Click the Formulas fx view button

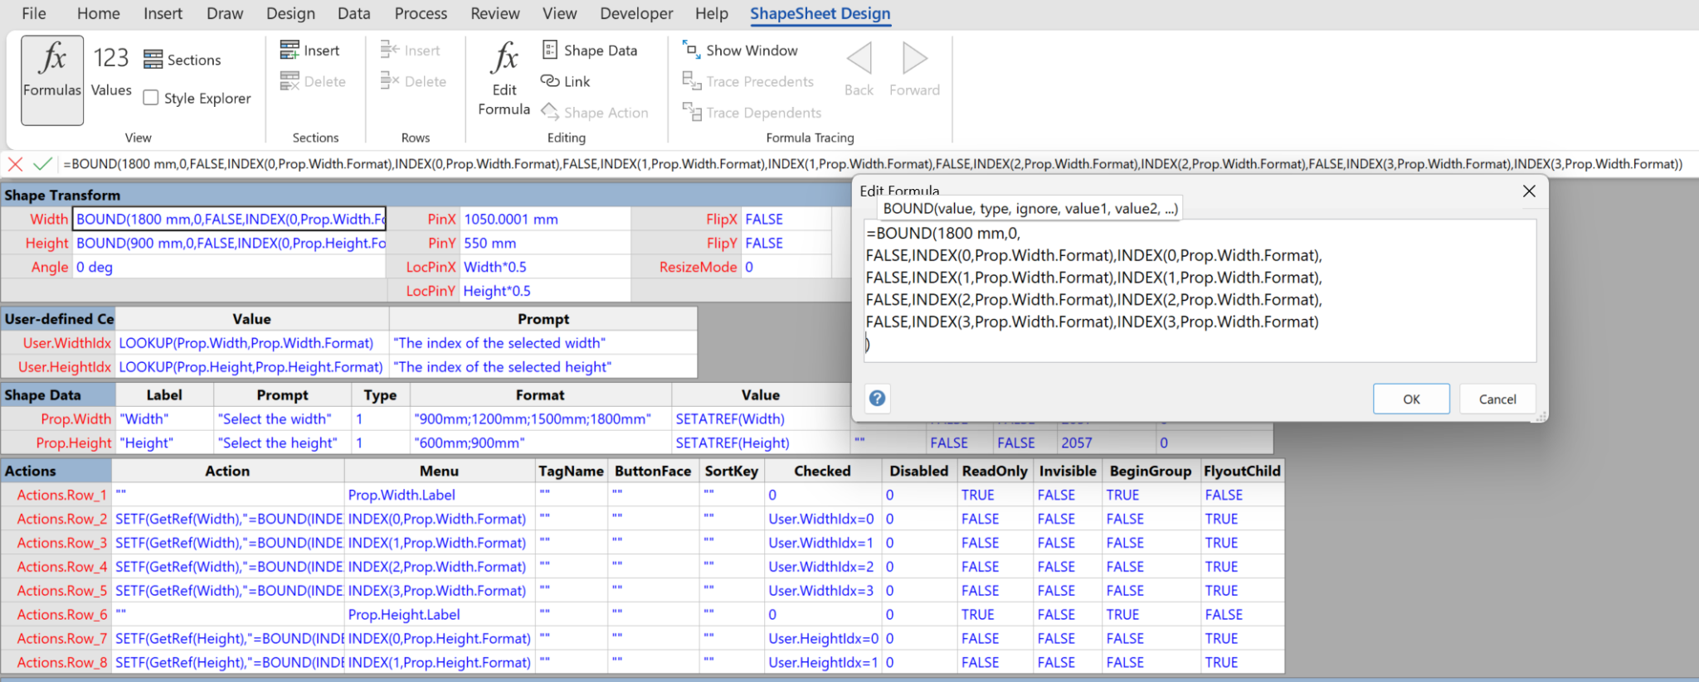tap(52, 79)
